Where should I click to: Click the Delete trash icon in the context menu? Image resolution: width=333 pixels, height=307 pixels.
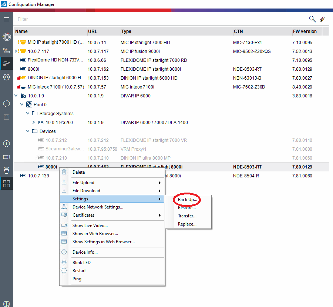(x=64, y=172)
